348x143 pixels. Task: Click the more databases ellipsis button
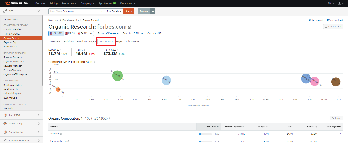point(91,33)
